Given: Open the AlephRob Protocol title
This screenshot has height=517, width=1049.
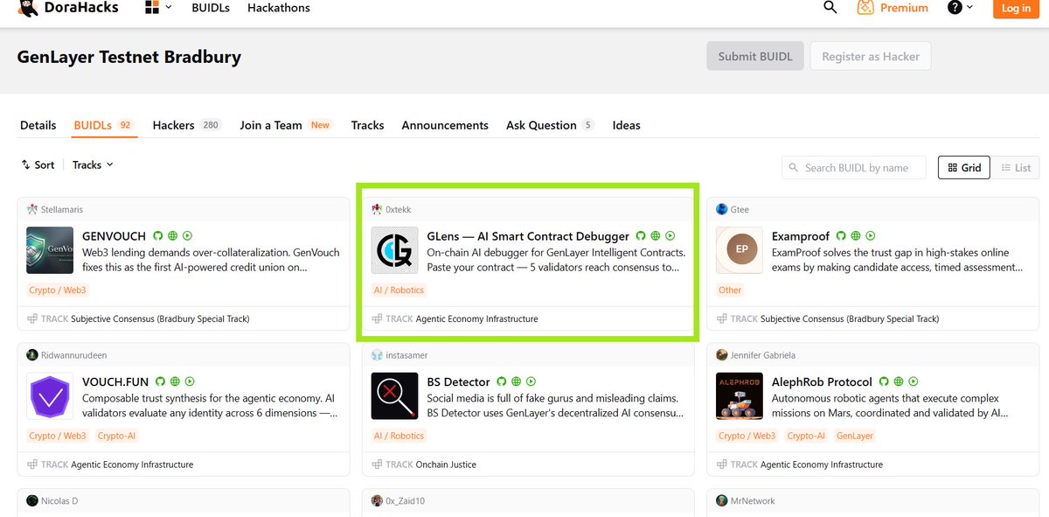Looking at the screenshot, I should point(822,381).
